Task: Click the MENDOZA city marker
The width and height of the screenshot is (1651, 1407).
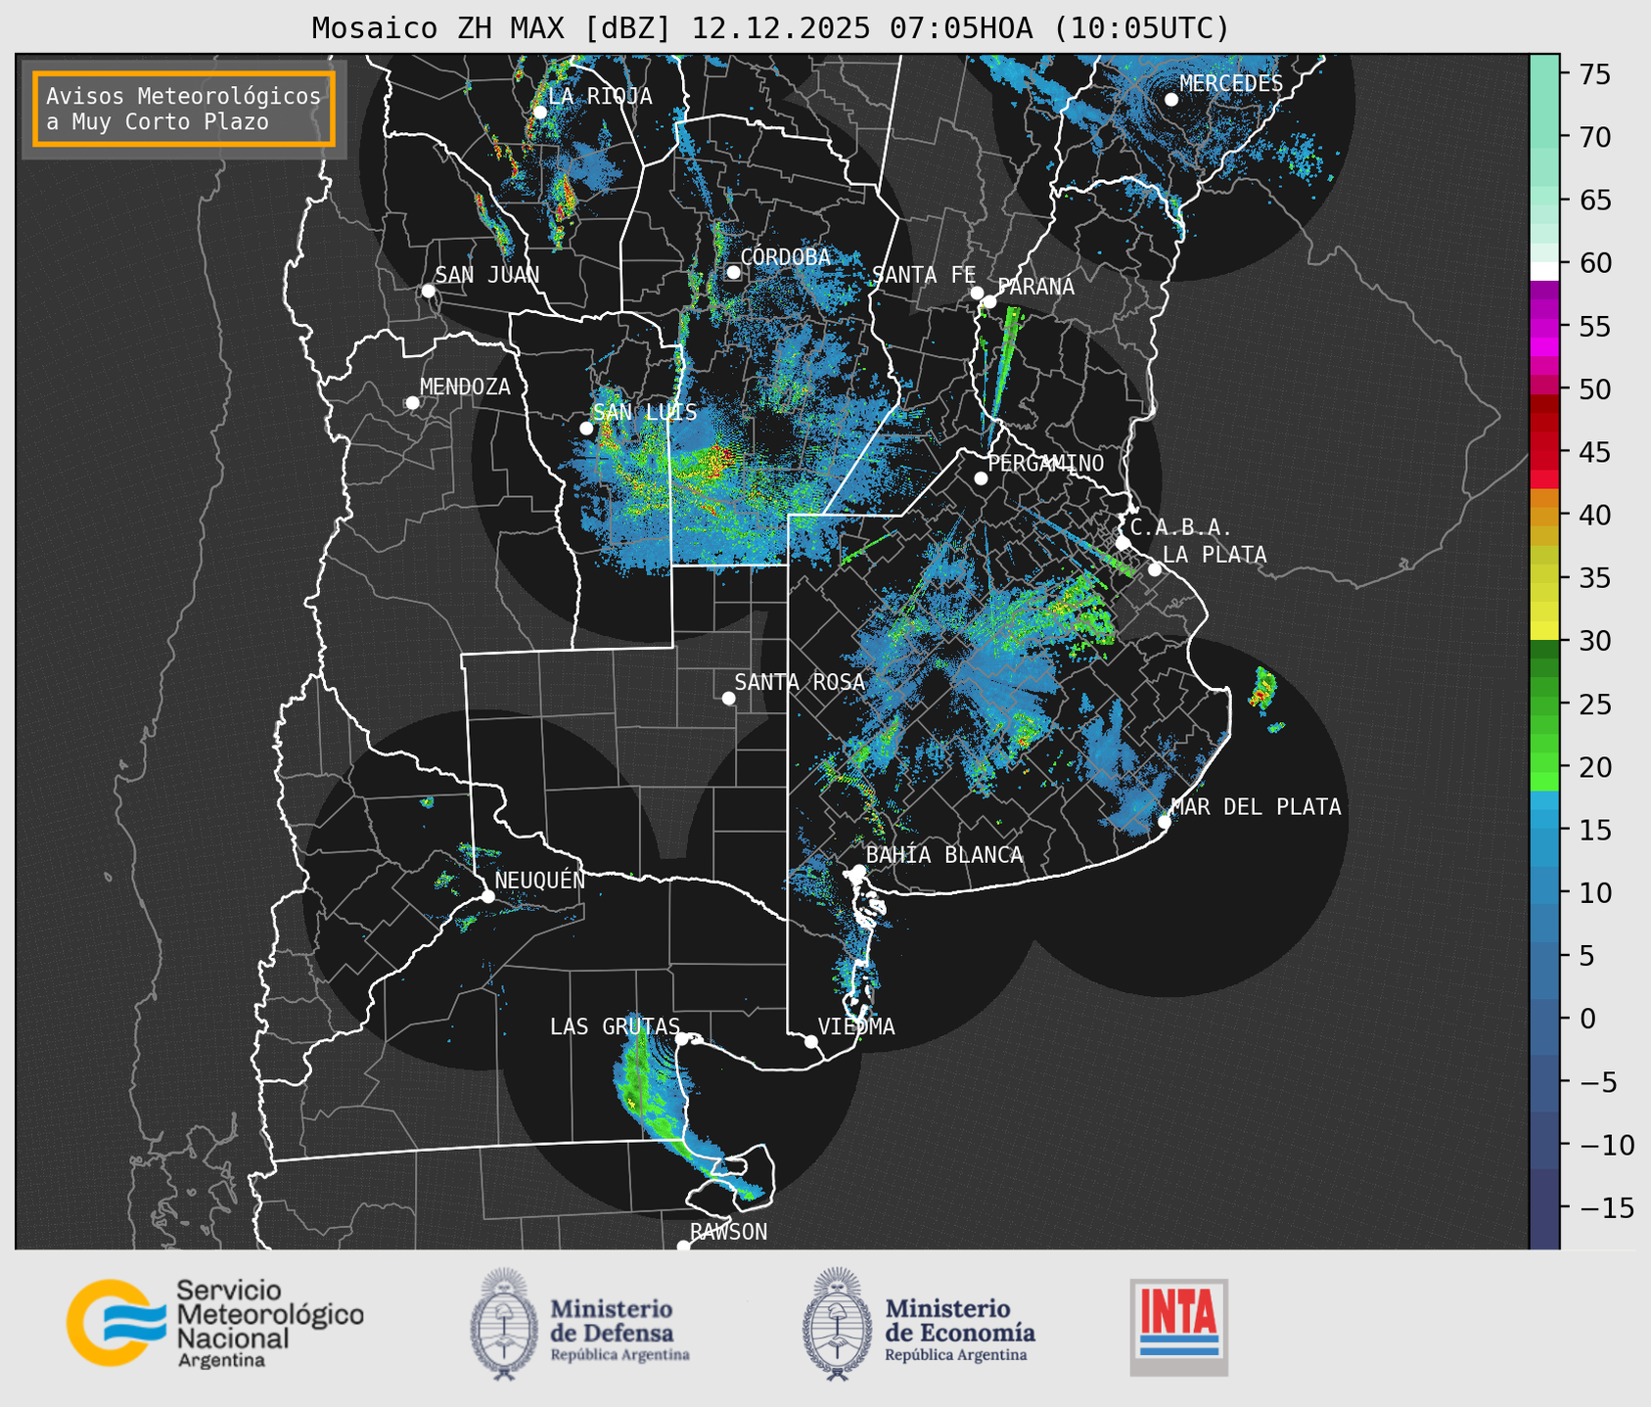Action: click(x=412, y=403)
